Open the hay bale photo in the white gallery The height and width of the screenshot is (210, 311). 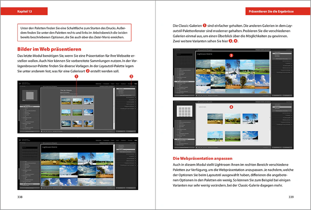pyautogui.click(x=215, y=119)
